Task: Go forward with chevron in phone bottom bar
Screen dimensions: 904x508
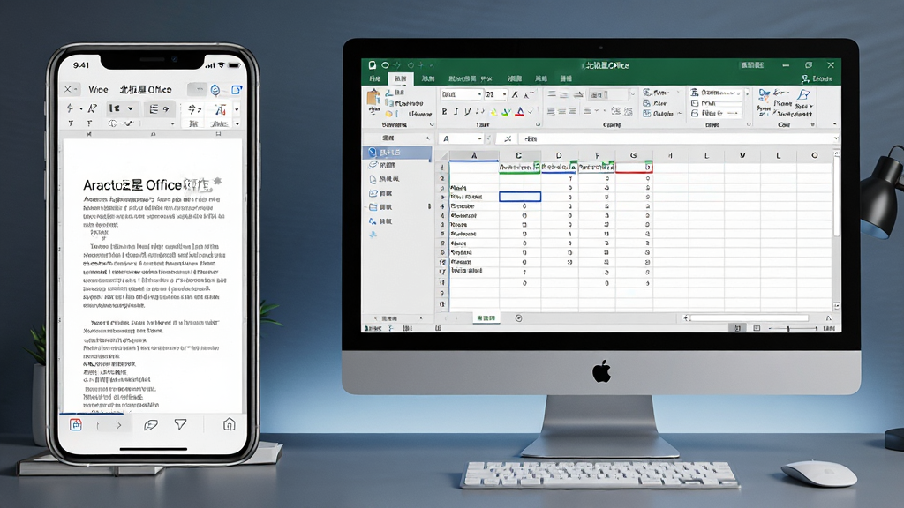Action: (x=118, y=425)
